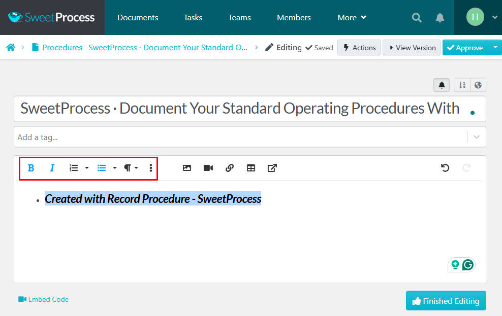Click the Editing status label
The image size is (502, 316).
click(284, 48)
